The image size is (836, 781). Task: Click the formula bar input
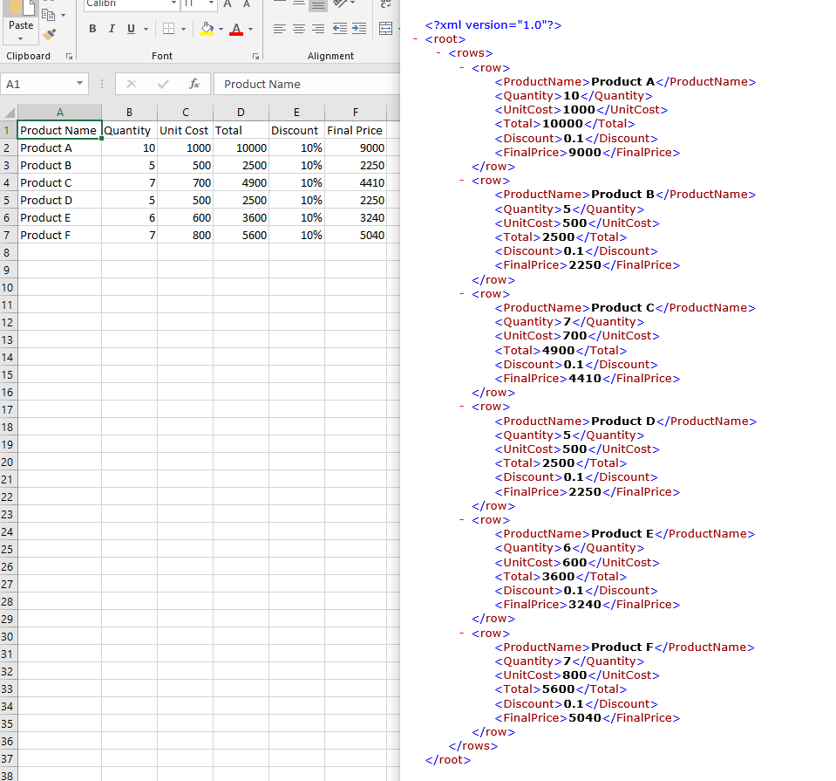pos(305,84)
